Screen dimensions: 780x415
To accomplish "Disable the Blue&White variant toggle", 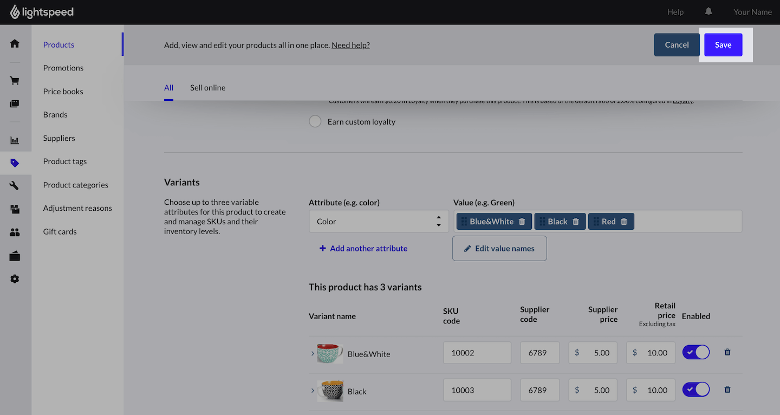I will [x=695, y=352].
